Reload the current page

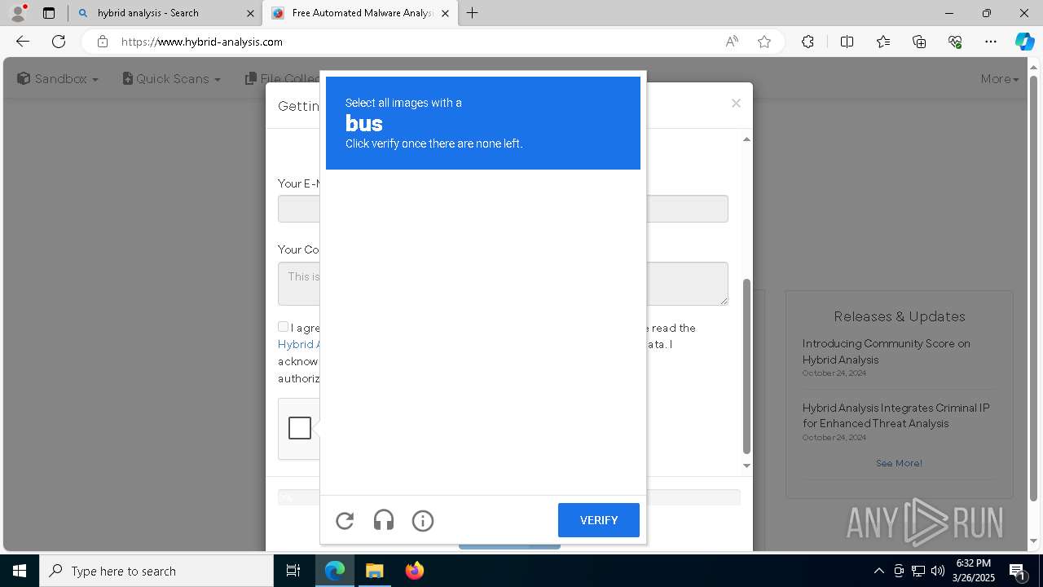click(x=59, y=42)
